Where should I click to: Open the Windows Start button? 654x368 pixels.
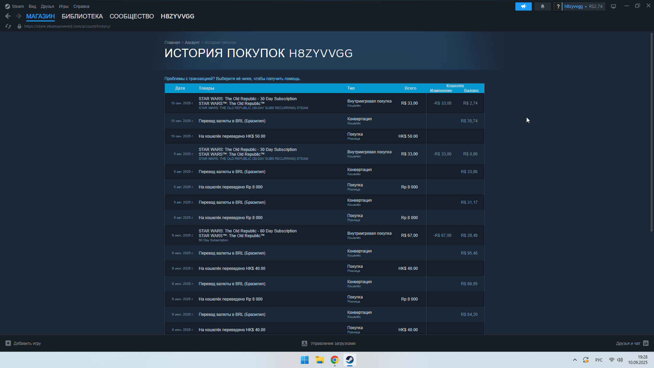[x=305, y=360]
